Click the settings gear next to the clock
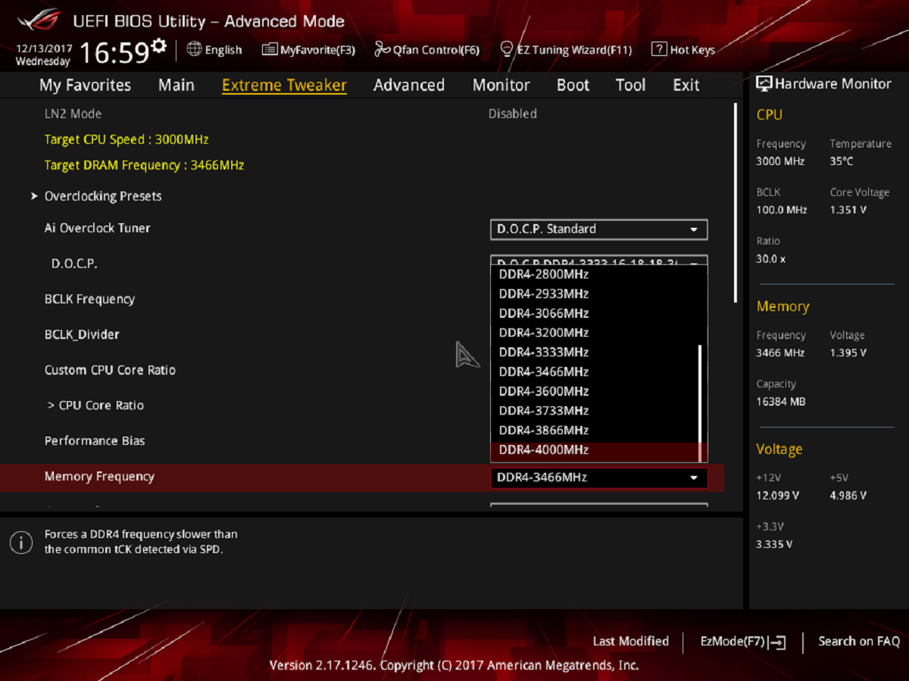Screen dimensions: 909x681 (159, 46)
